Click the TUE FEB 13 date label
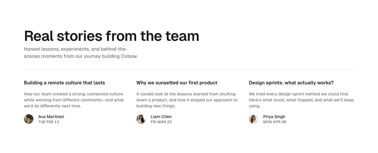The height and width of the screenshot is (153, 378). pyautogui.click(x=49, y=122)
